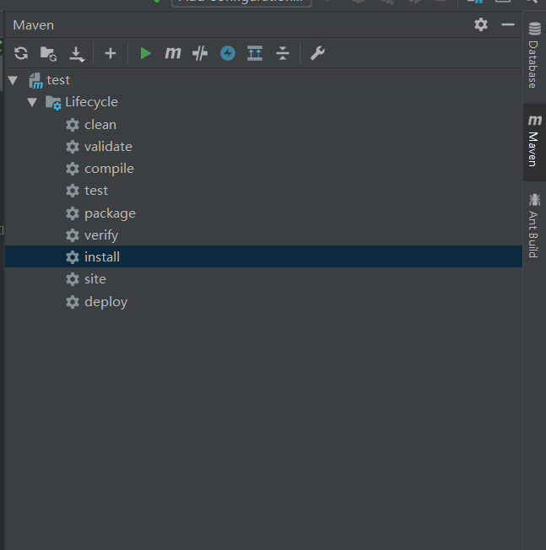The height and width of the screenshot is (550, 546).
Task: Collapse the Lifecycle folder
Action: pyautogui.click(x=32, y=102)
